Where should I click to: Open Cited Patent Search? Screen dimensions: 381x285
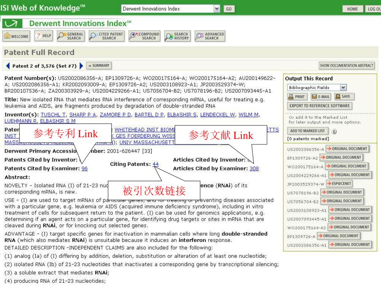pyautogui.click(x=107, y=36)
